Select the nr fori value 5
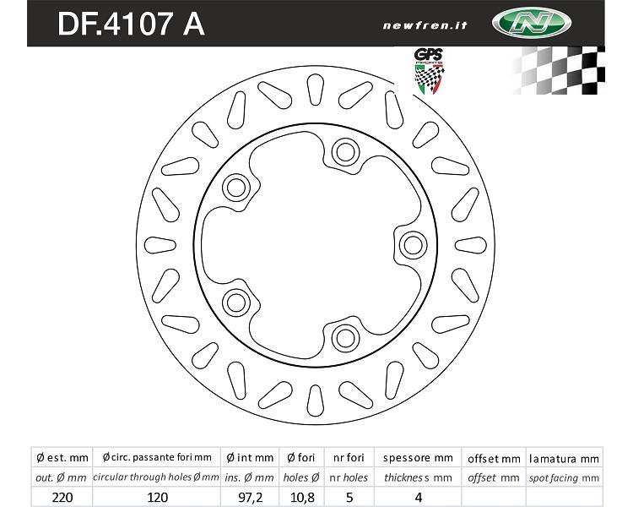 pos(349,498)
